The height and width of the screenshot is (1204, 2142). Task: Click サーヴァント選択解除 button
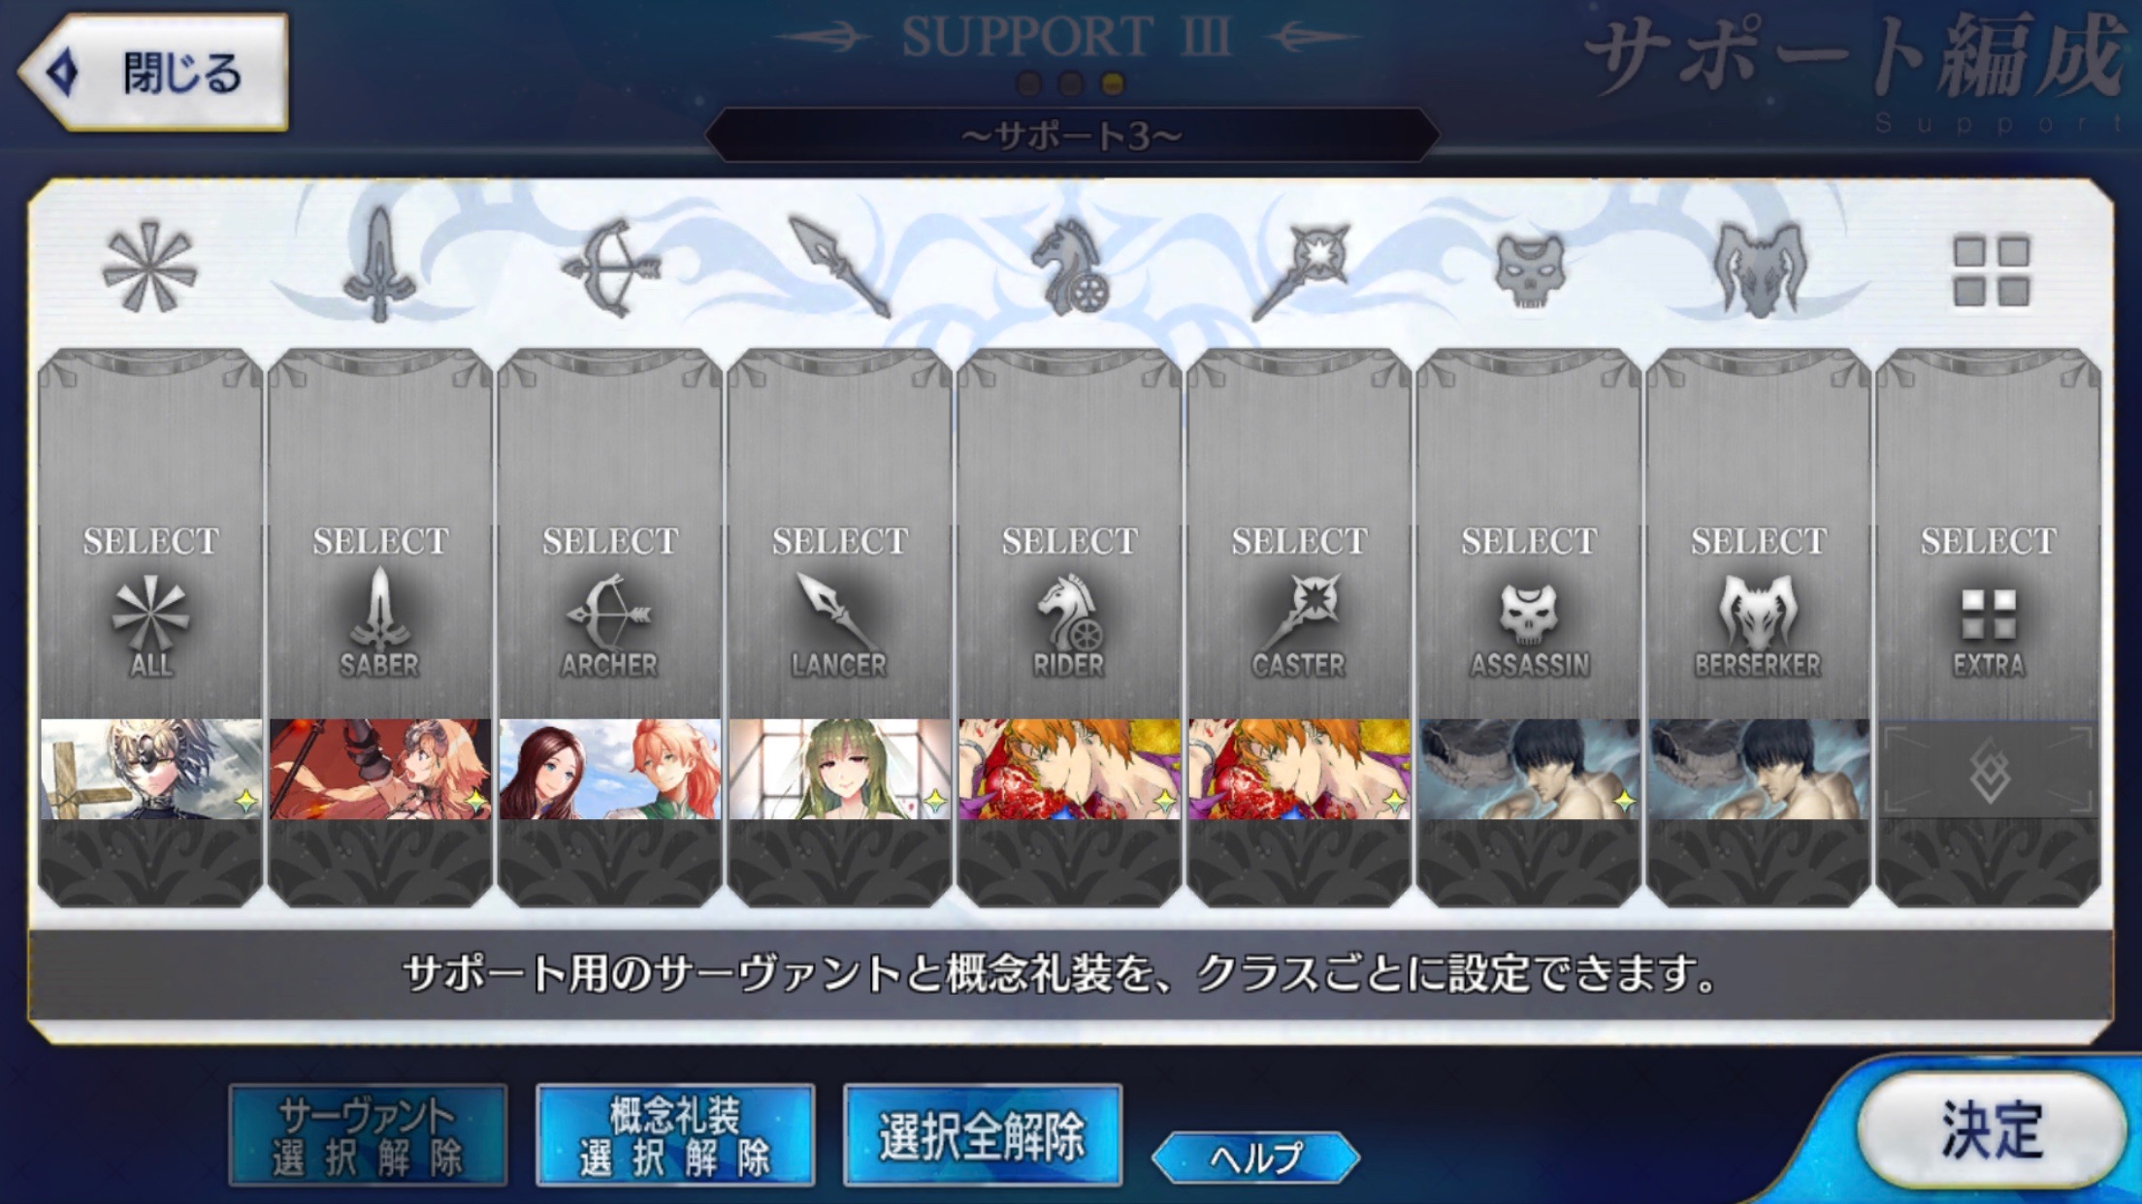[368, 1135]
